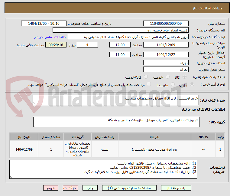Viewport: 230px width, 196px height.
Task: Click the جزئیات اطلاعات نیاز header title
Action: tap(207, 8)
